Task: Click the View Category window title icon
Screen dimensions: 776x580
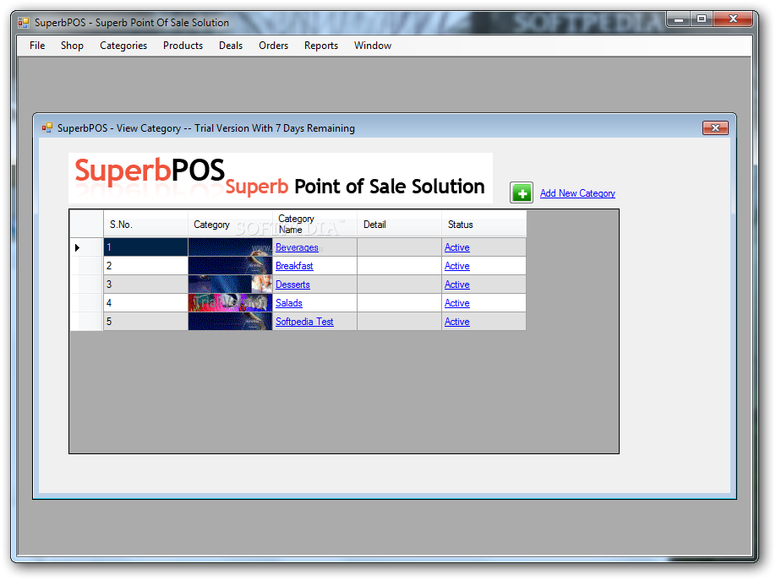Action: pos(47,128)
